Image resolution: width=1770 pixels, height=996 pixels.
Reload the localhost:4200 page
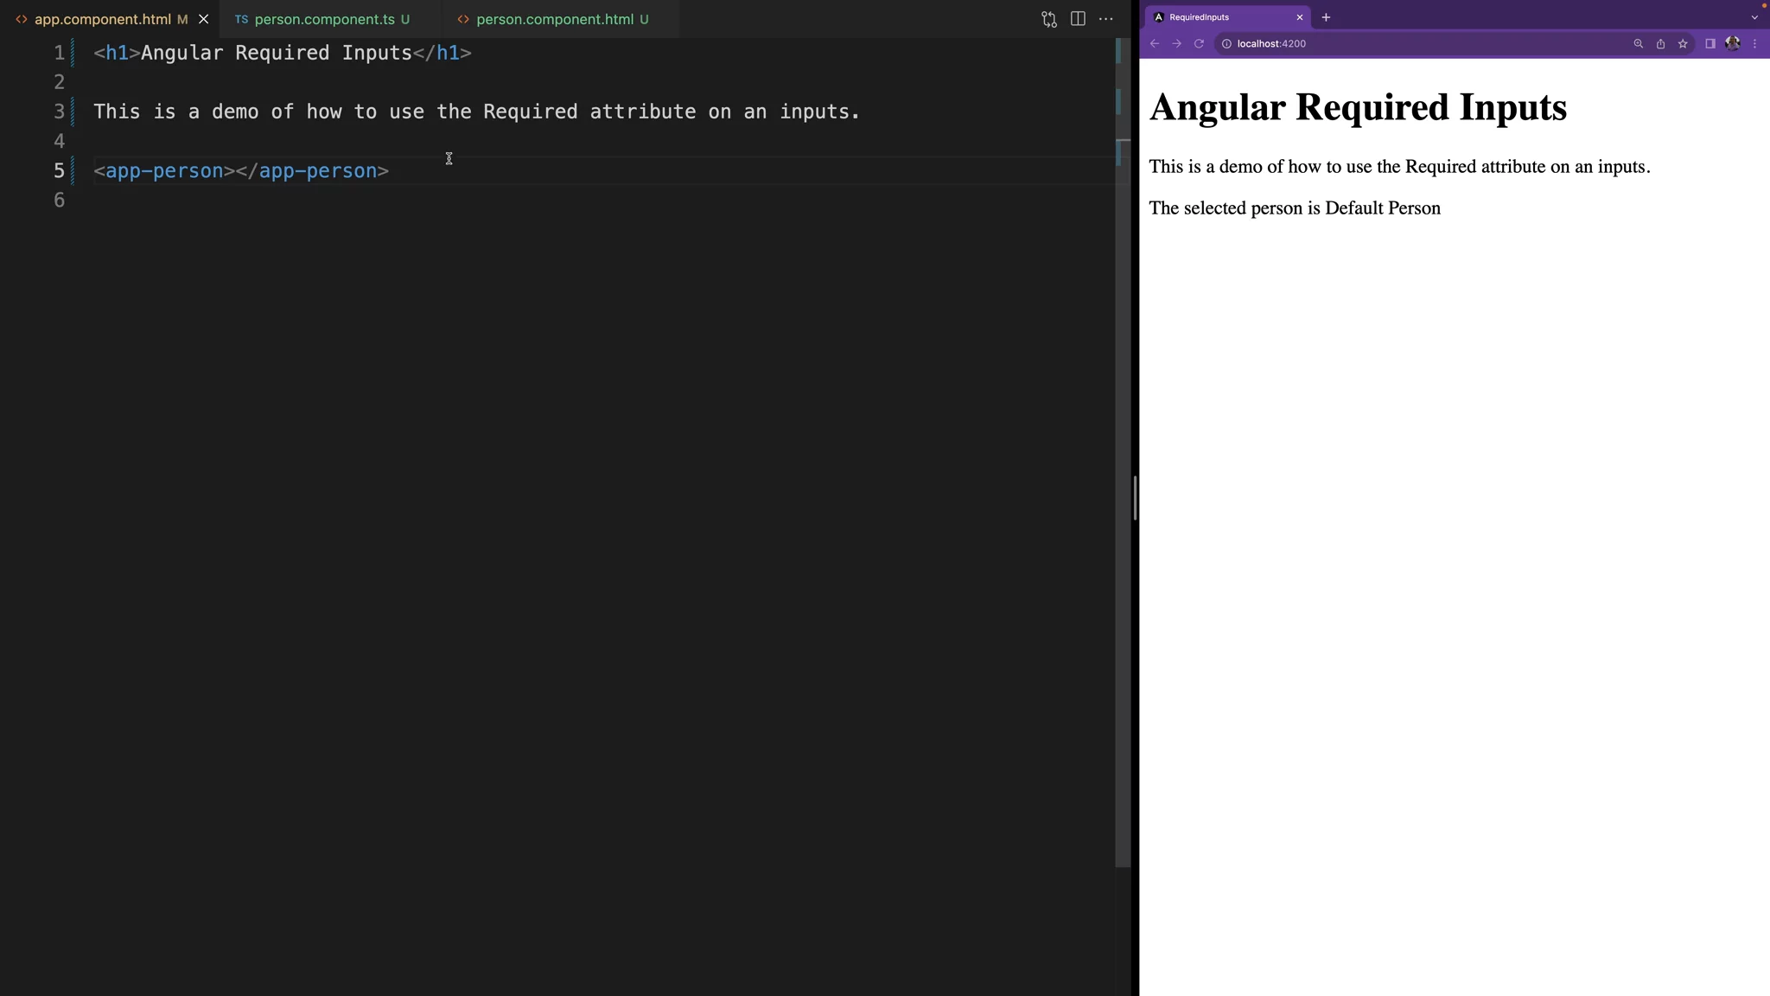tap(1199, 43)
